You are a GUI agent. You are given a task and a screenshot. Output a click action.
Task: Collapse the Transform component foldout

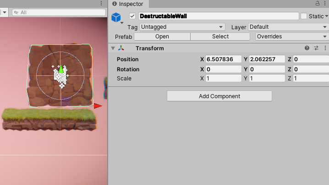coord(113,48)
